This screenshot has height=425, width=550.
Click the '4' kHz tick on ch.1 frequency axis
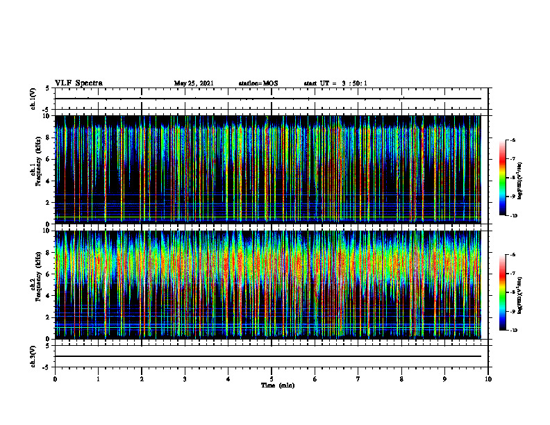pos(49,181)
